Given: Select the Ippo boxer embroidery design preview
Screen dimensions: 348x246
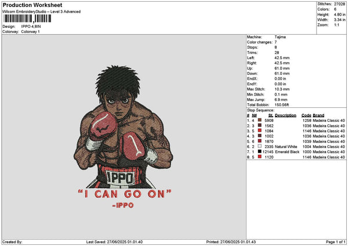Looking at the screenshot, I should click(x=124, y=136).
